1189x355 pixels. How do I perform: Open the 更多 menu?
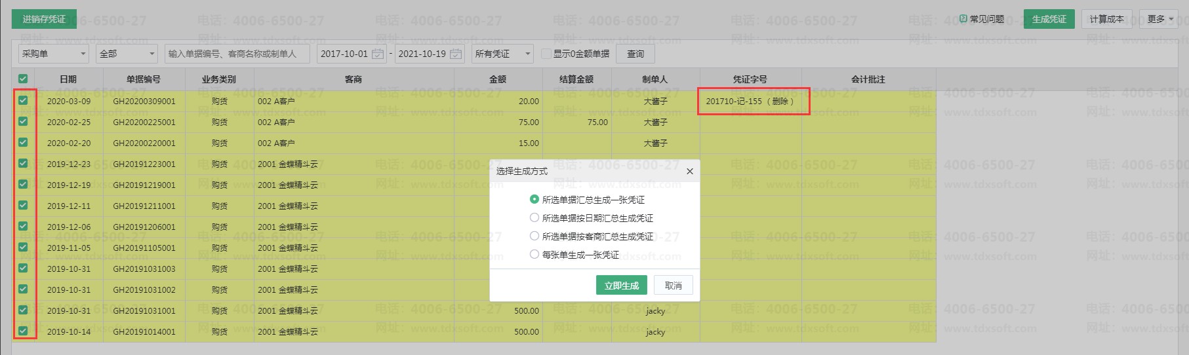1160,19
